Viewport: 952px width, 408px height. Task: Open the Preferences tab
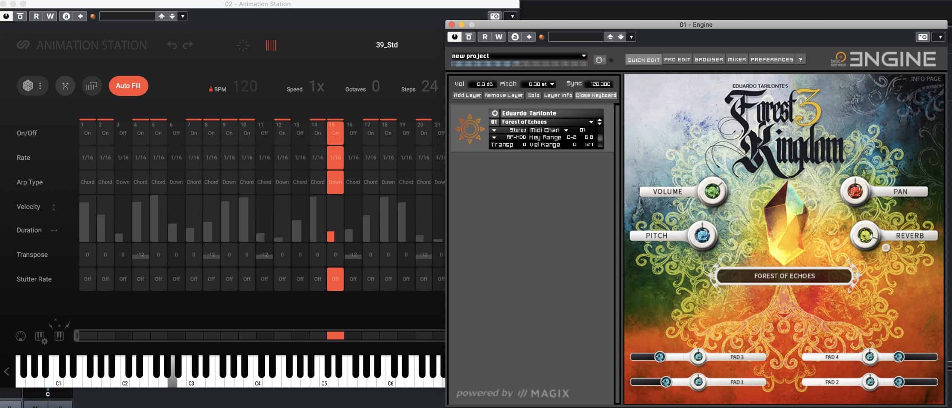772,59
